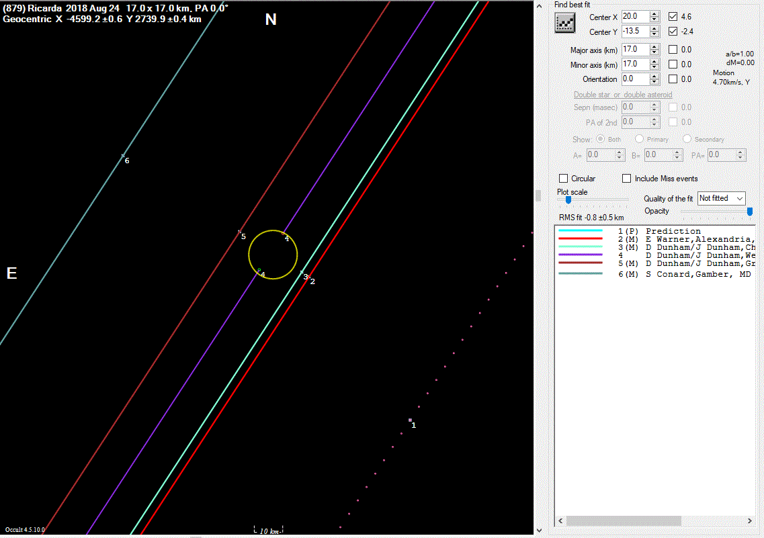Select legend row 5(M) D Dunham/J Dunham
764x538 pixels.
(655, 263)
